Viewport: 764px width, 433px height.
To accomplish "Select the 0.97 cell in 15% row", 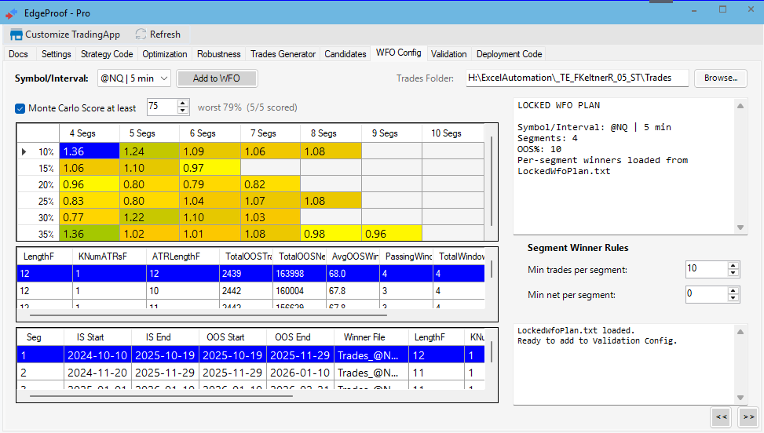I will 210,168.
